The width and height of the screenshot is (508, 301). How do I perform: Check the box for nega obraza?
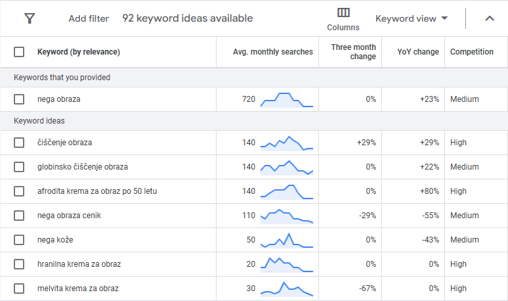(x=19, y=99)
